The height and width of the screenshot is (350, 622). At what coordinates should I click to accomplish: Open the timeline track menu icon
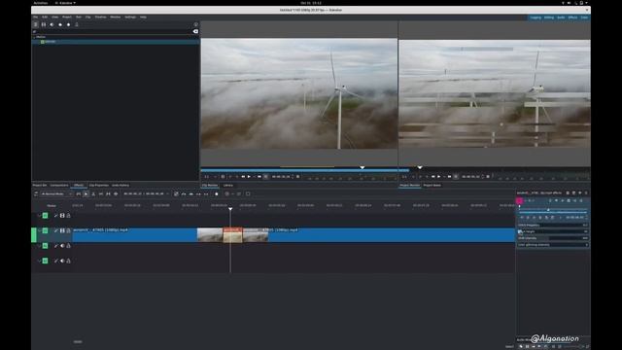[36, 194]
